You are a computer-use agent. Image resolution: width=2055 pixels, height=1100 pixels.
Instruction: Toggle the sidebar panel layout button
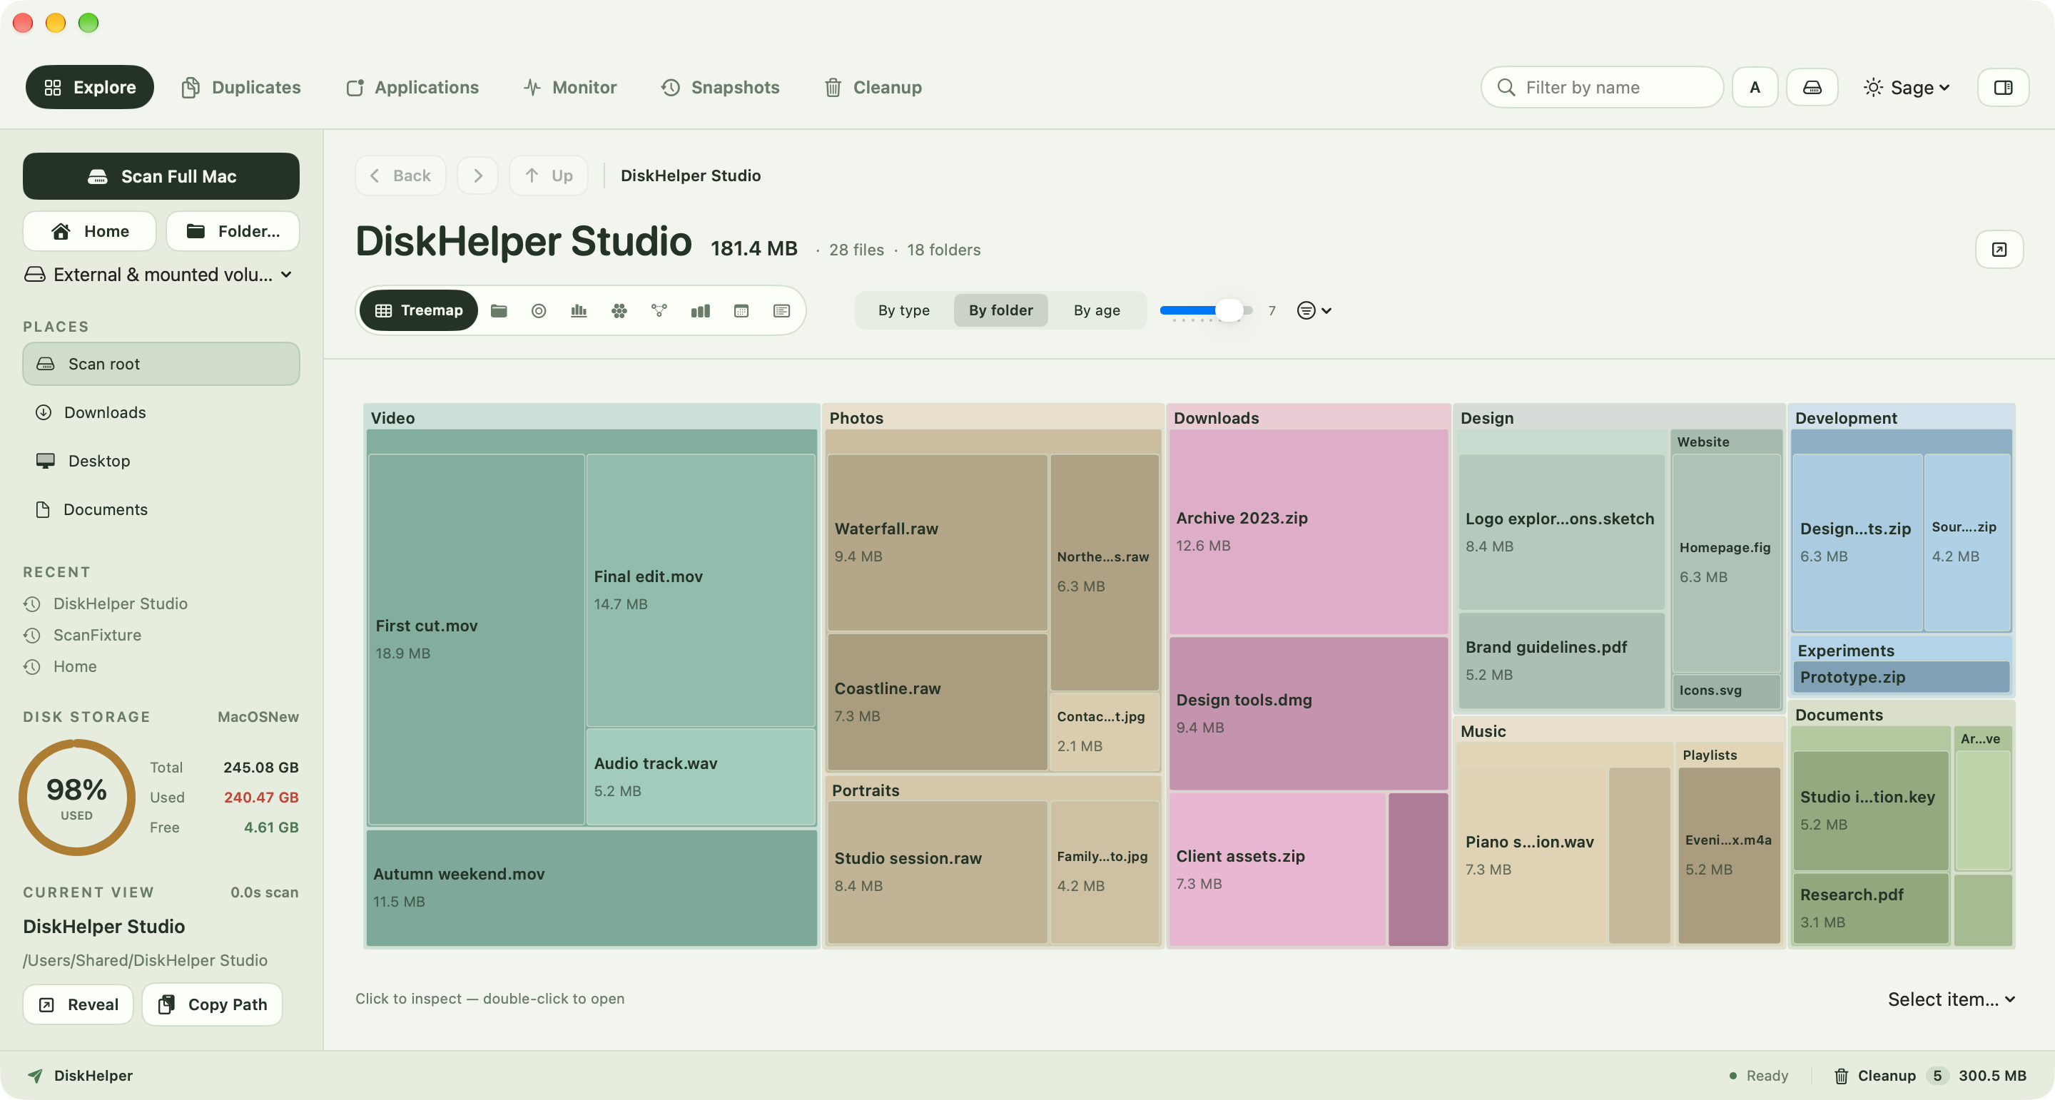pyautogui.click(x=2003, y=87)
